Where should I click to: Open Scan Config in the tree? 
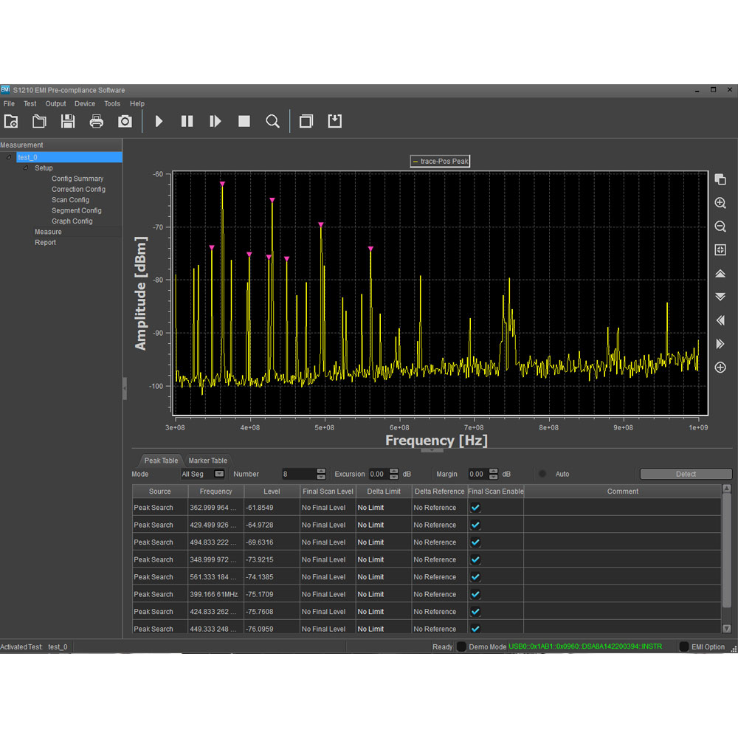click(x=70, y=200)
